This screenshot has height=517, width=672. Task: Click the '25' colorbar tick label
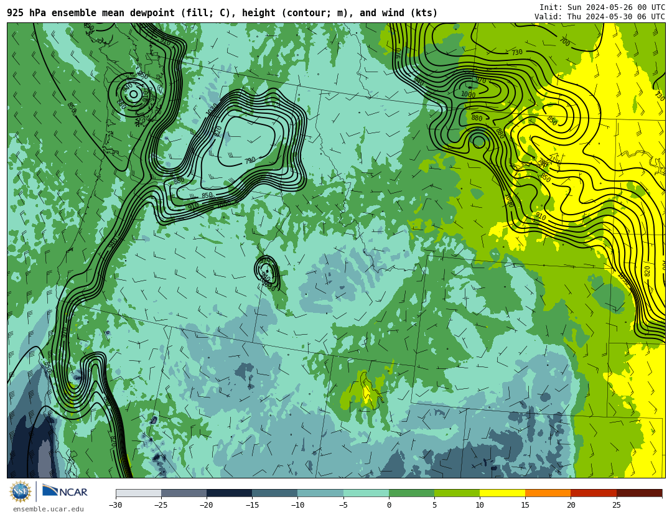click(x=616, y=505)
